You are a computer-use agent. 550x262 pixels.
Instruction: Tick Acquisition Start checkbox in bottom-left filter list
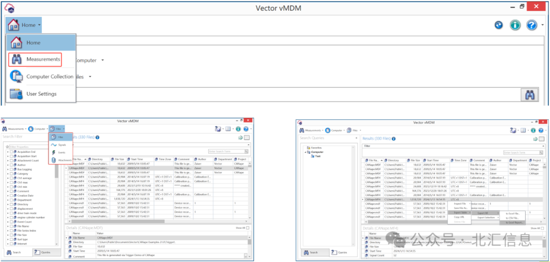point(11,156)
